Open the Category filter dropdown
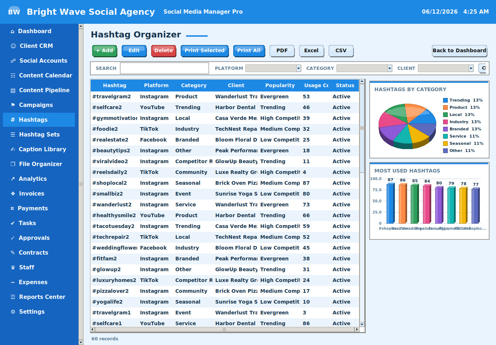496x345 pixels. click(364, 68)
